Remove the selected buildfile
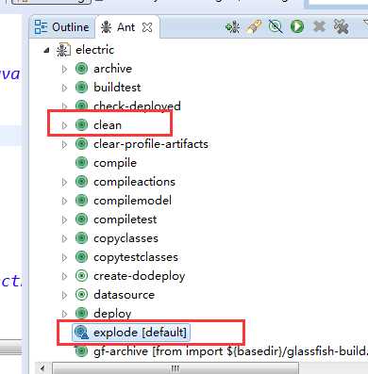 [319, 26]
